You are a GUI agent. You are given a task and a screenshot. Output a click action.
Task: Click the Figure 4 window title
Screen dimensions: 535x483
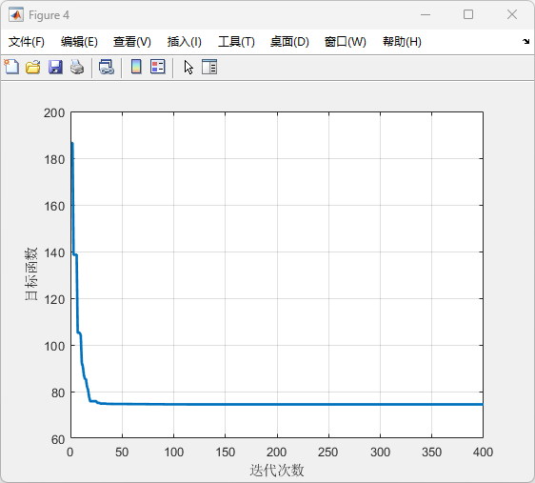pos(49,15)
